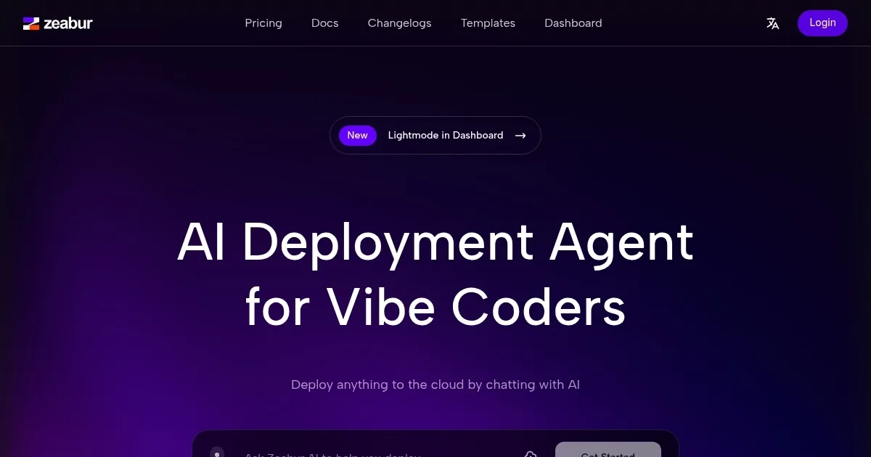Click the Login button

click(x=822, y=22)
